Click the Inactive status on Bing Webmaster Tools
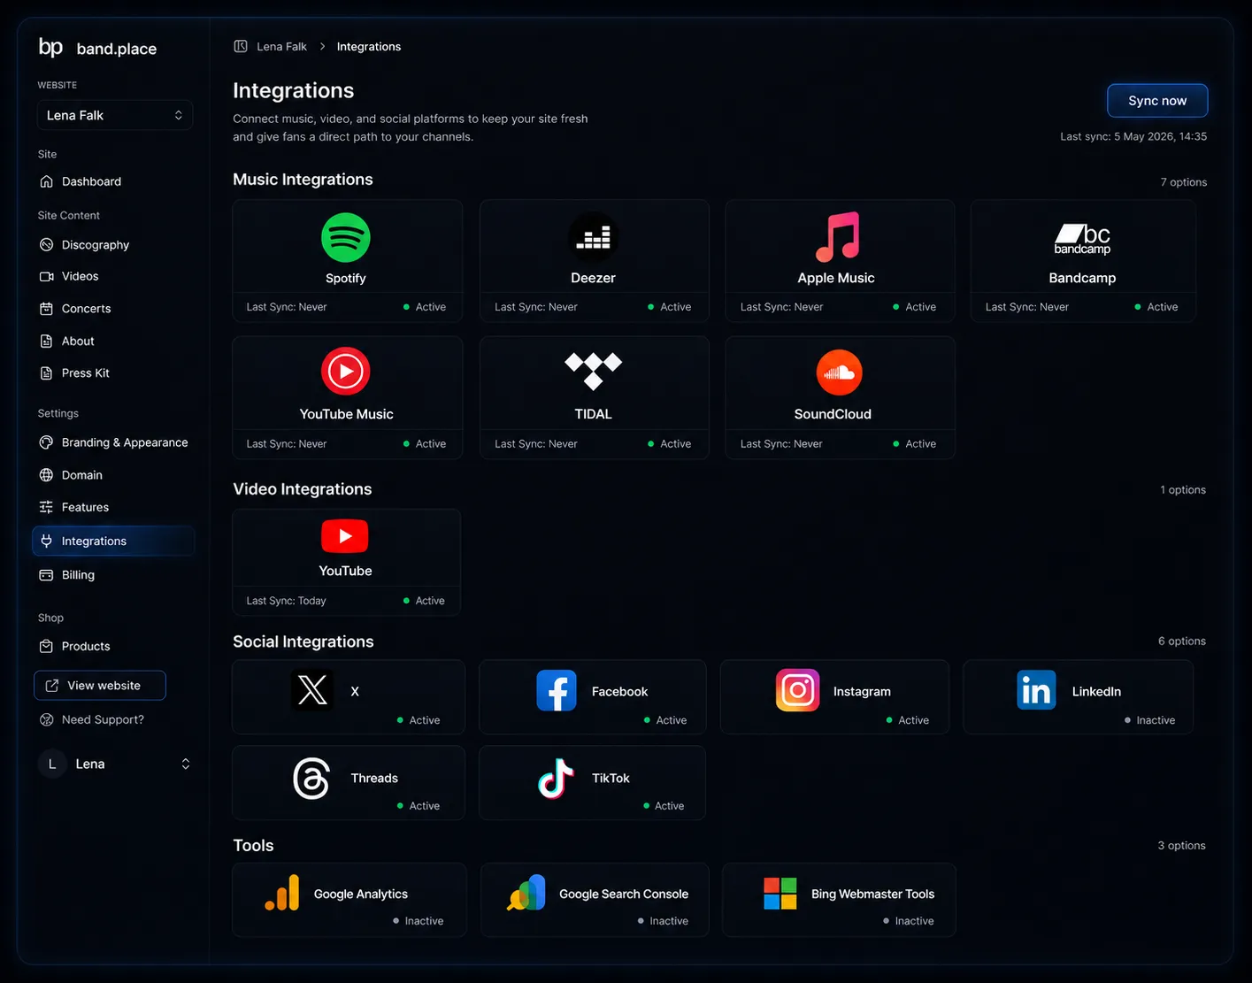The width and height of the screenshot is (1252, 983). [x=908, y=921]
